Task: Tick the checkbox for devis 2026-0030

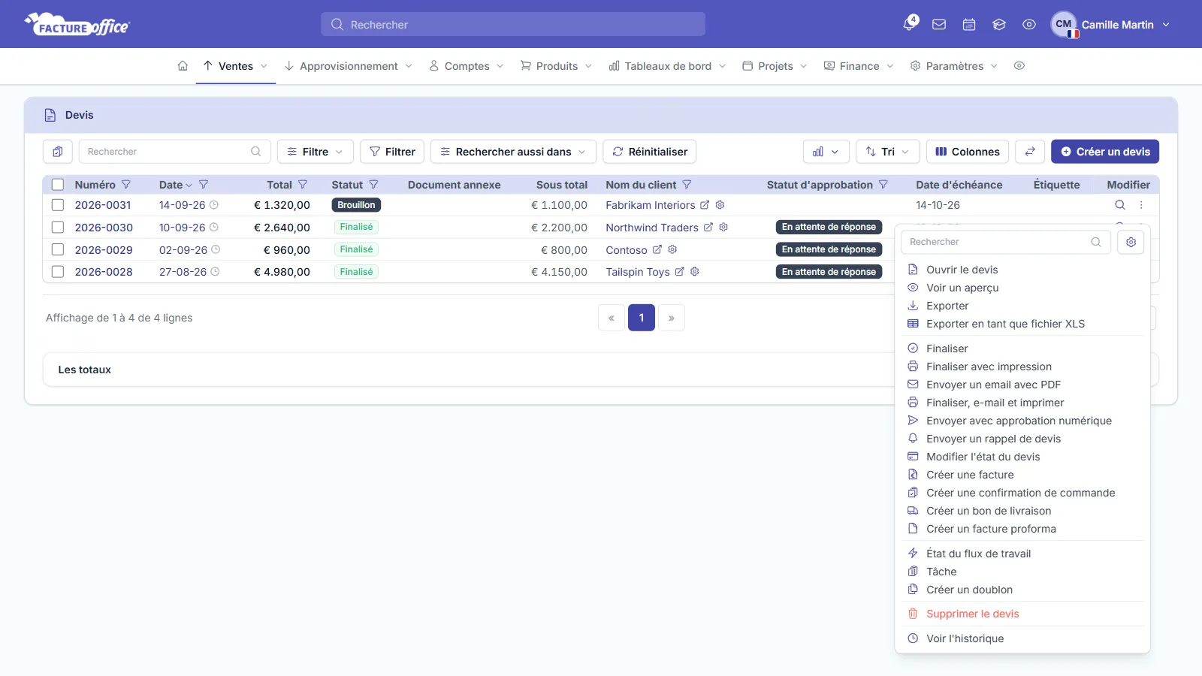Action: click(58, 227)
